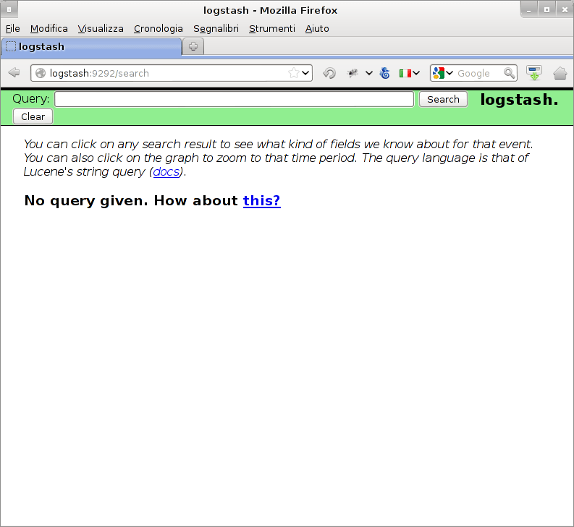Minimize the Firefox window

528,10
